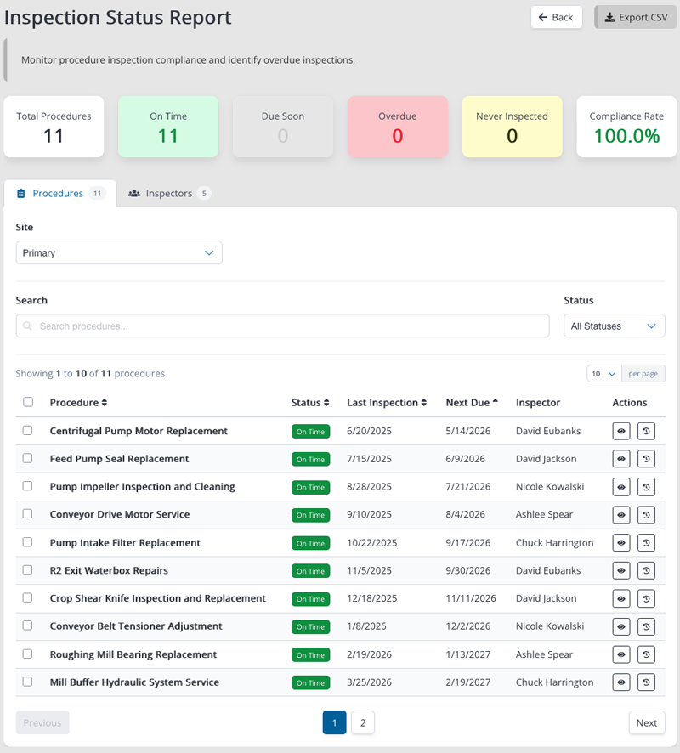View details for Roughing Mill Bearing Replacement

click(x=621, y=654)
